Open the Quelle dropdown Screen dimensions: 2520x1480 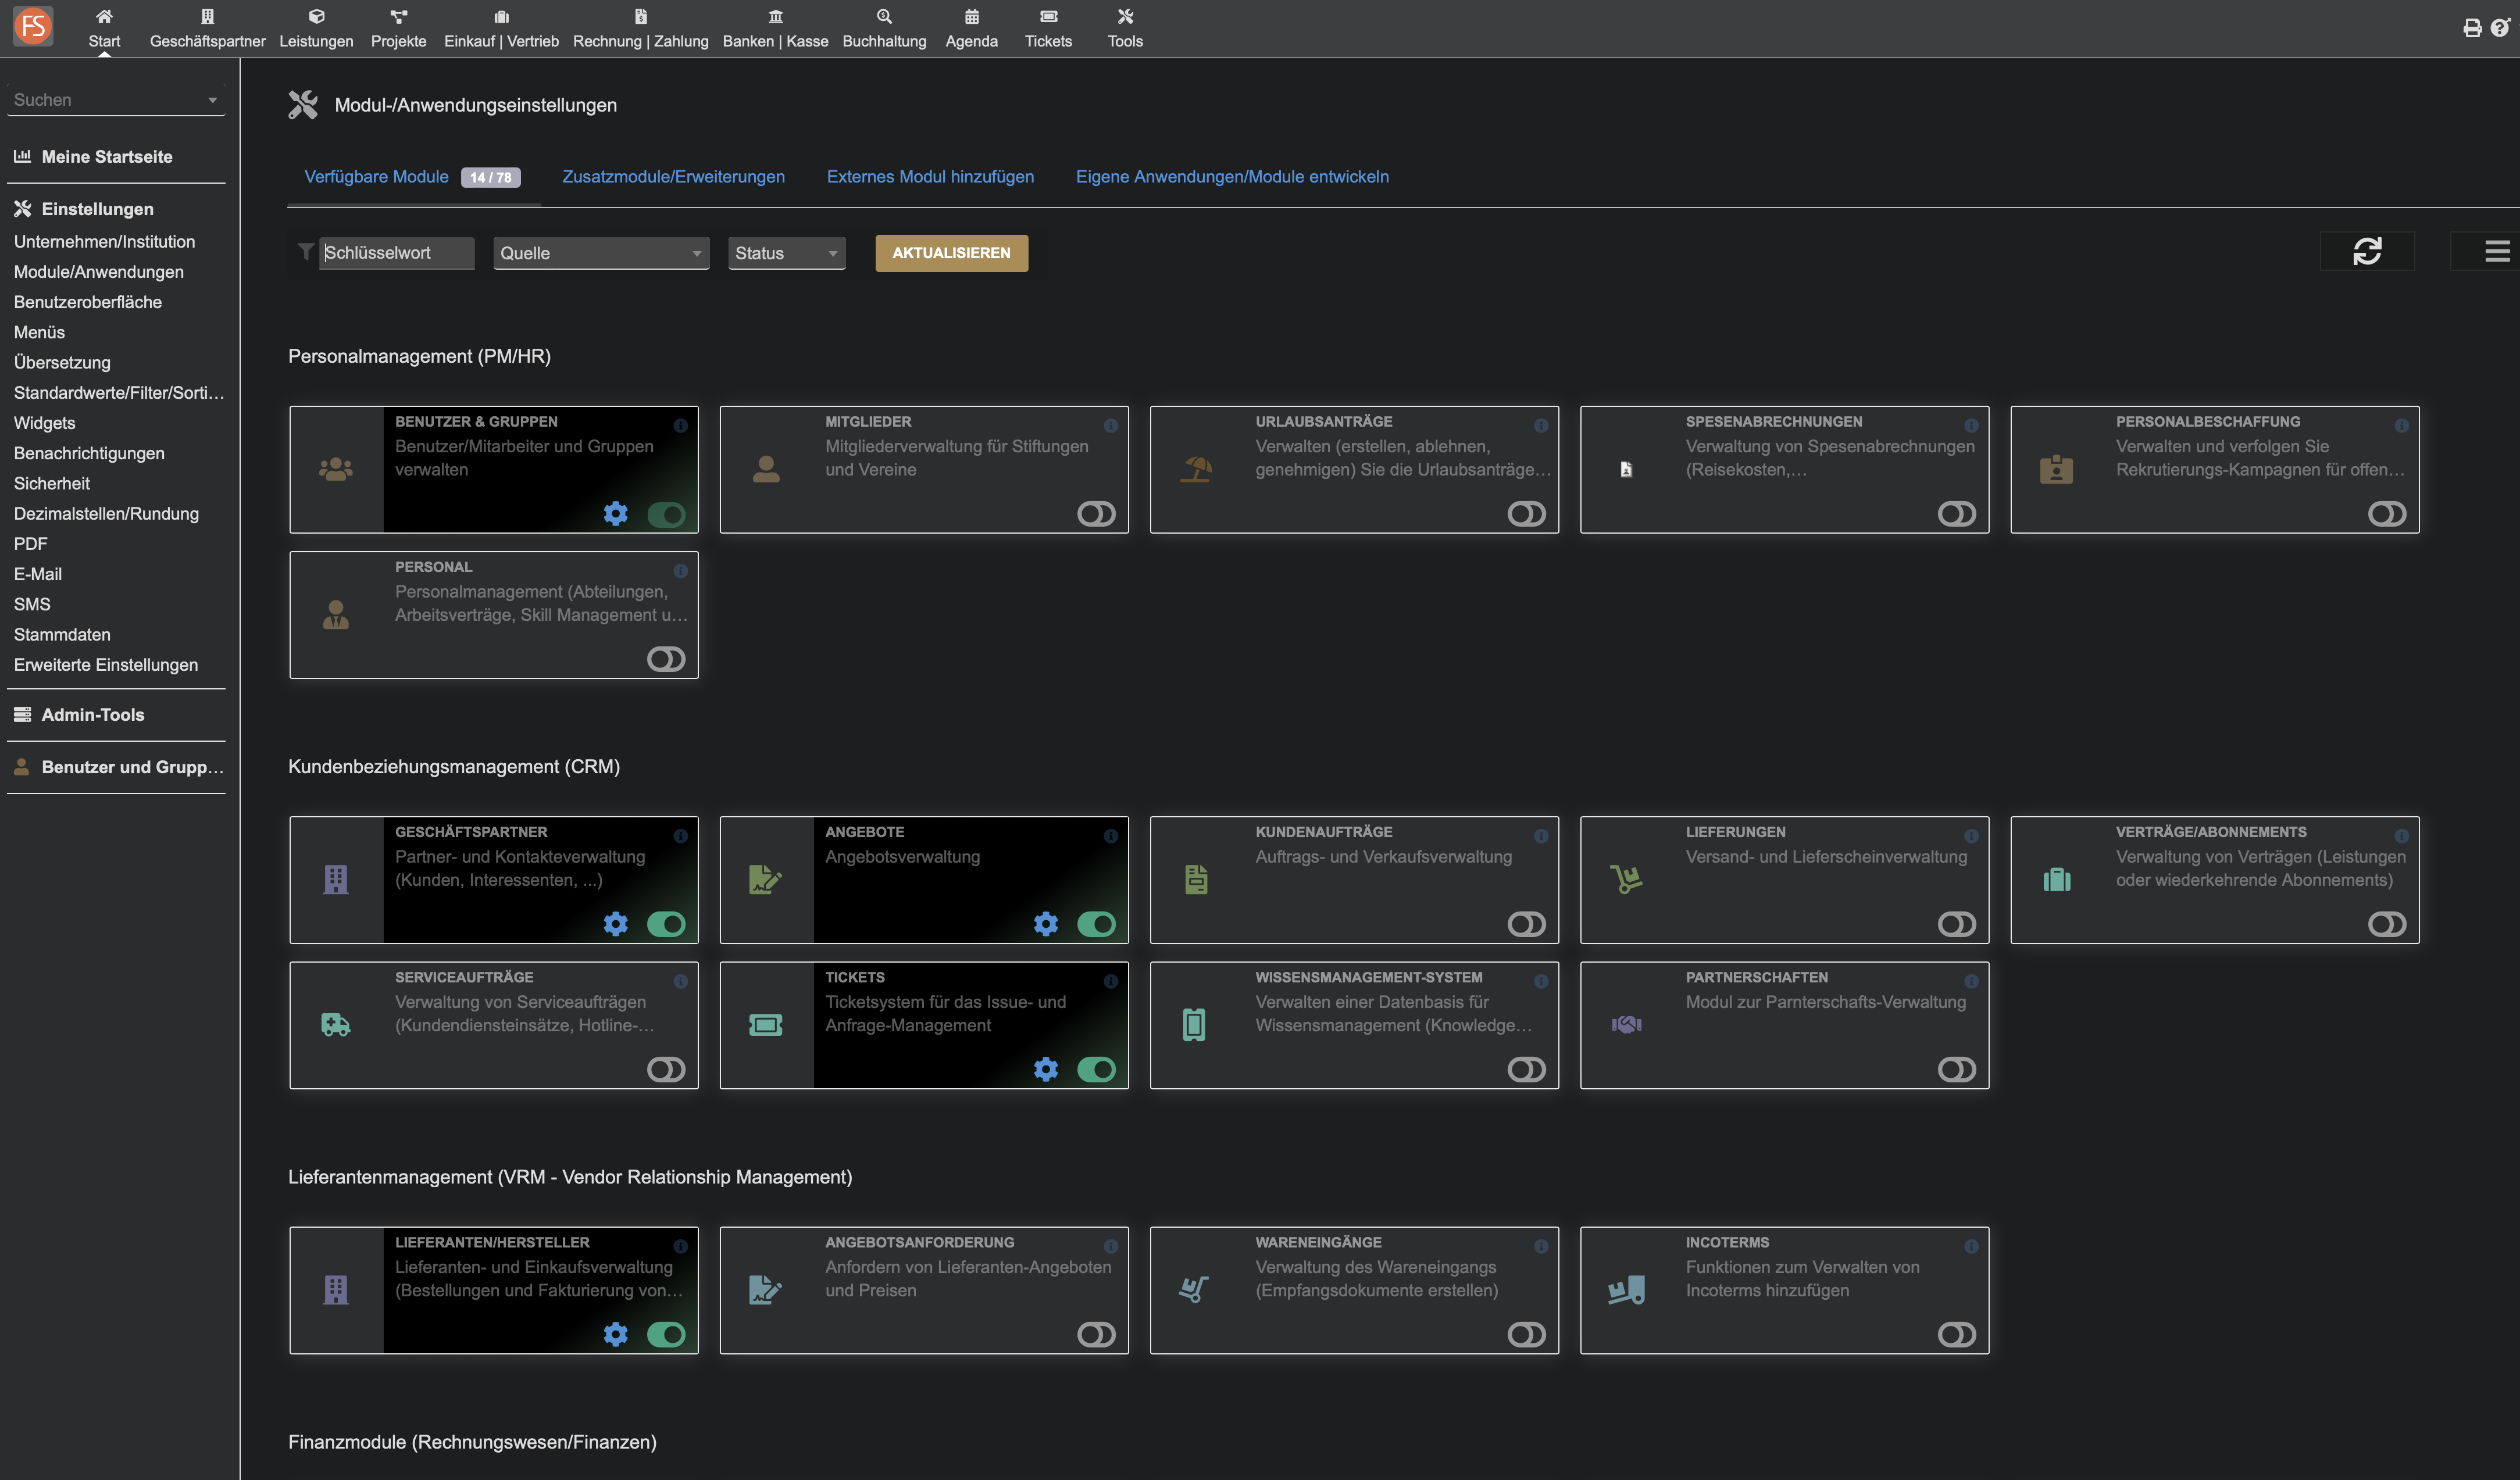pyautogui.click(x=601, y=253)
